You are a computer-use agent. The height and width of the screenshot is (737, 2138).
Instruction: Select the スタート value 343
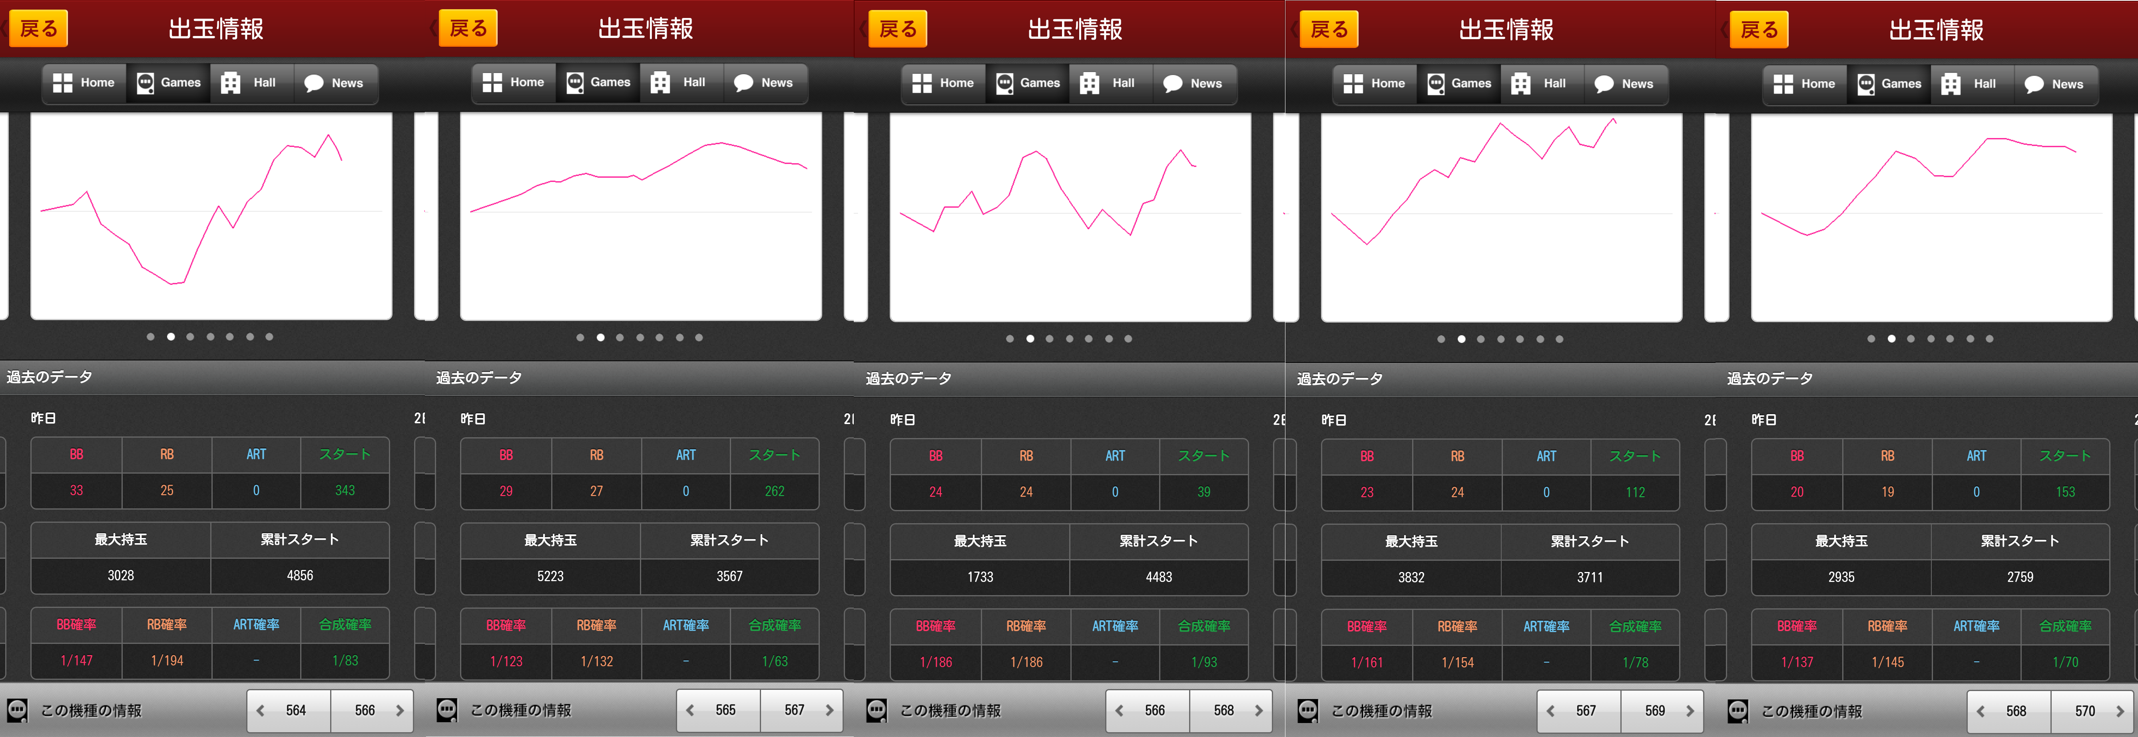tap(345, 491)
